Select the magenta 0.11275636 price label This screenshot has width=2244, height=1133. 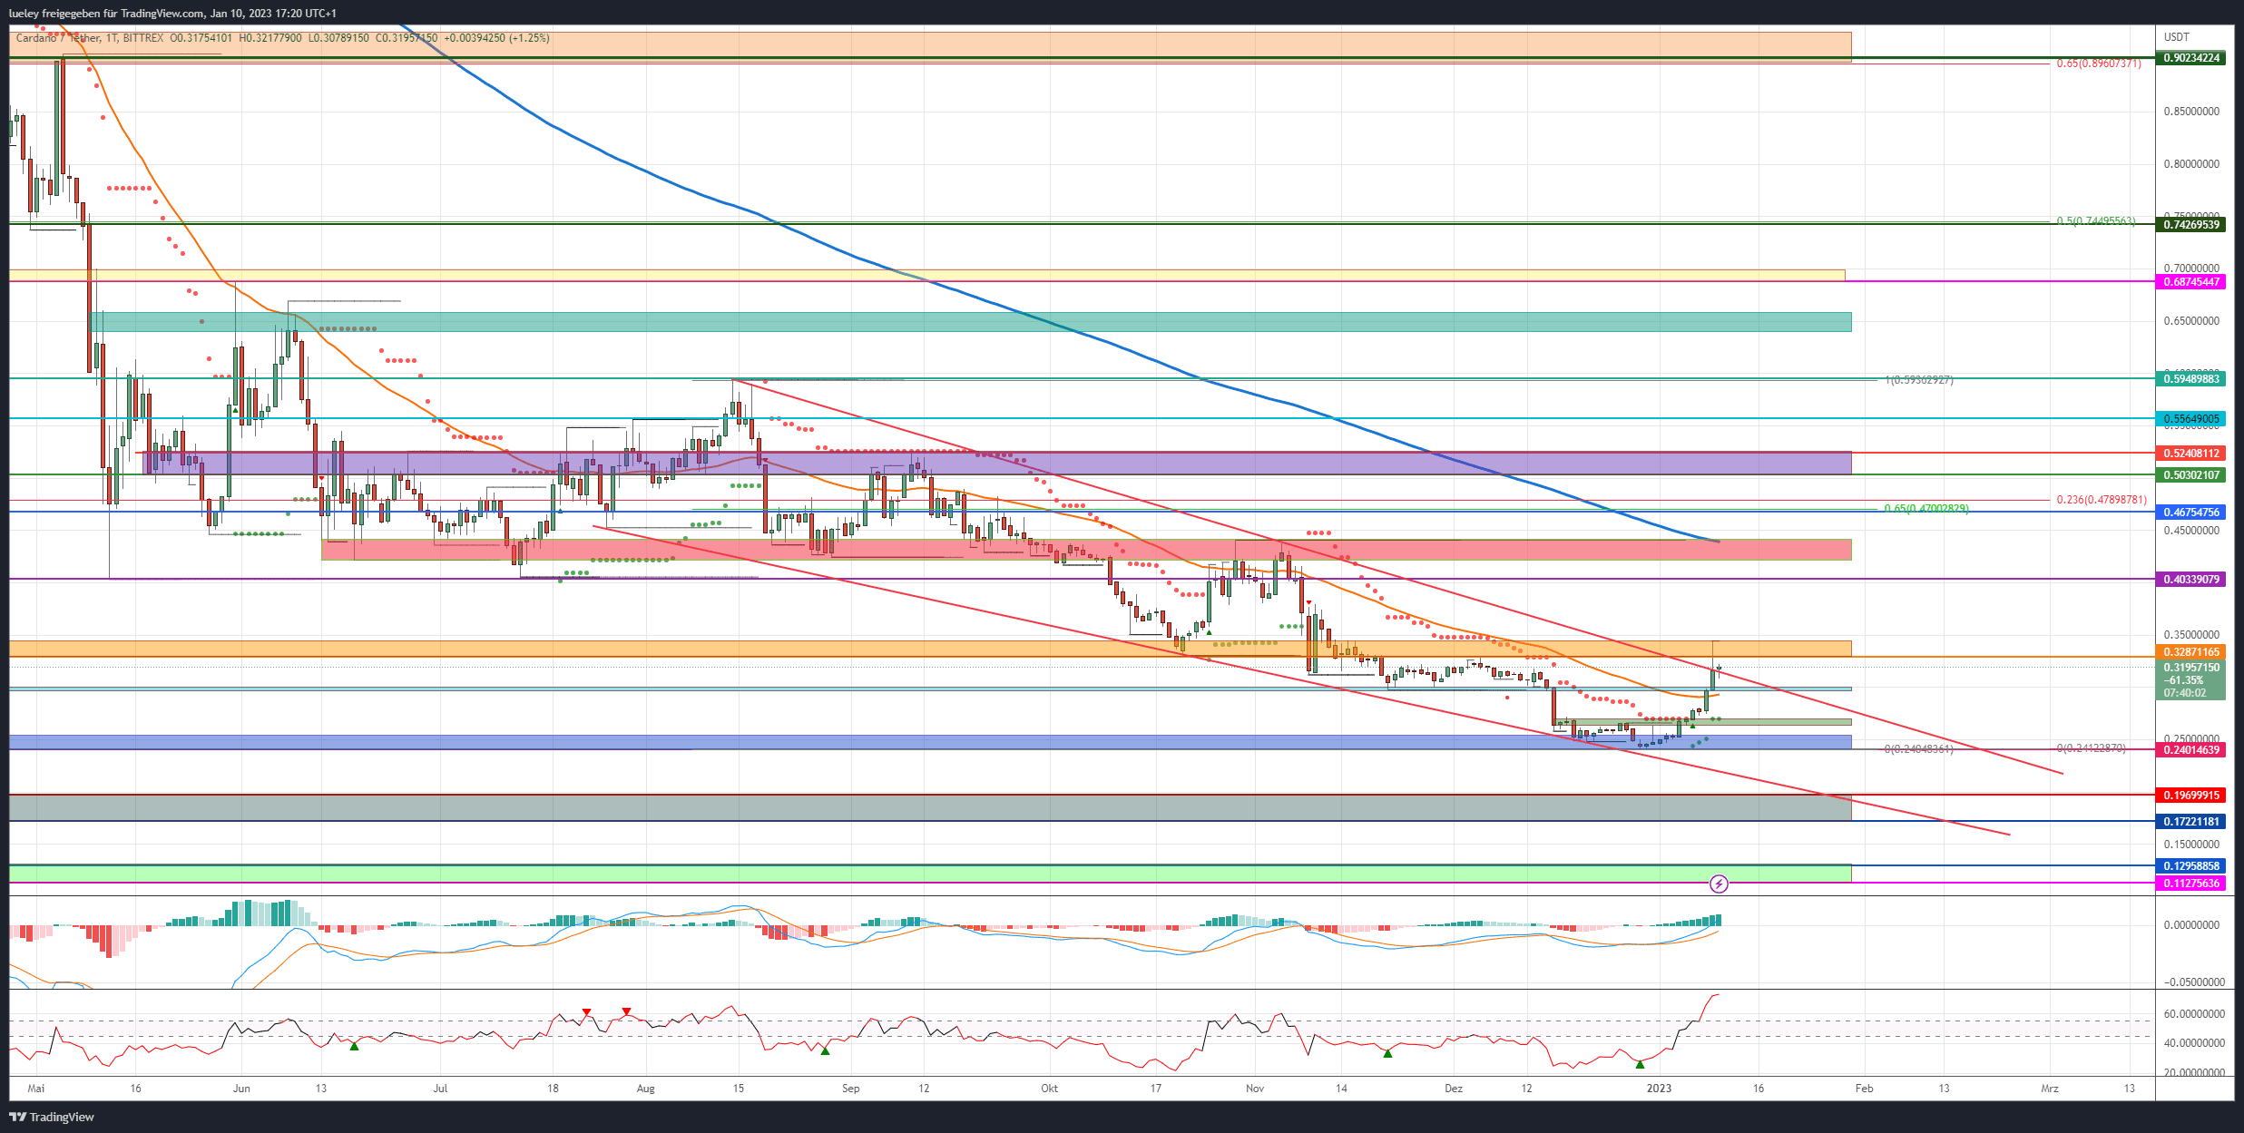pyautogui.click(x=2191, y=884)
